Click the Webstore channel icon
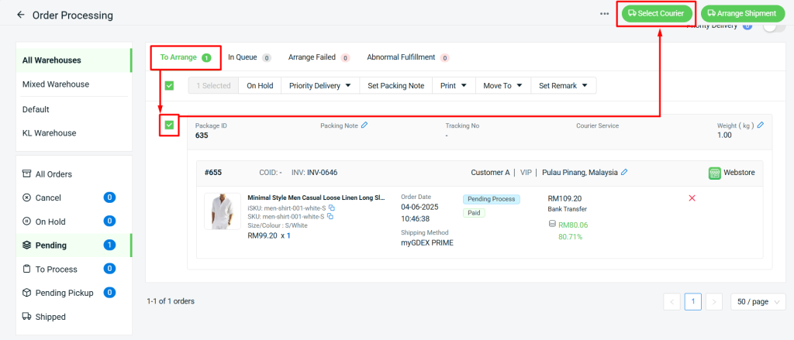This screenshot has width=794, height=340. click(714, 173)
